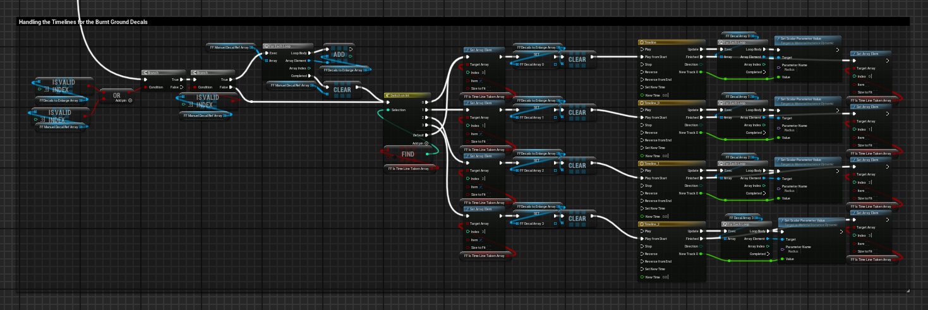Screen dimensions: 928x310
Task: Toggle Item checkbox on Index 0 Set Array Elem
Action: coord(481,80)
